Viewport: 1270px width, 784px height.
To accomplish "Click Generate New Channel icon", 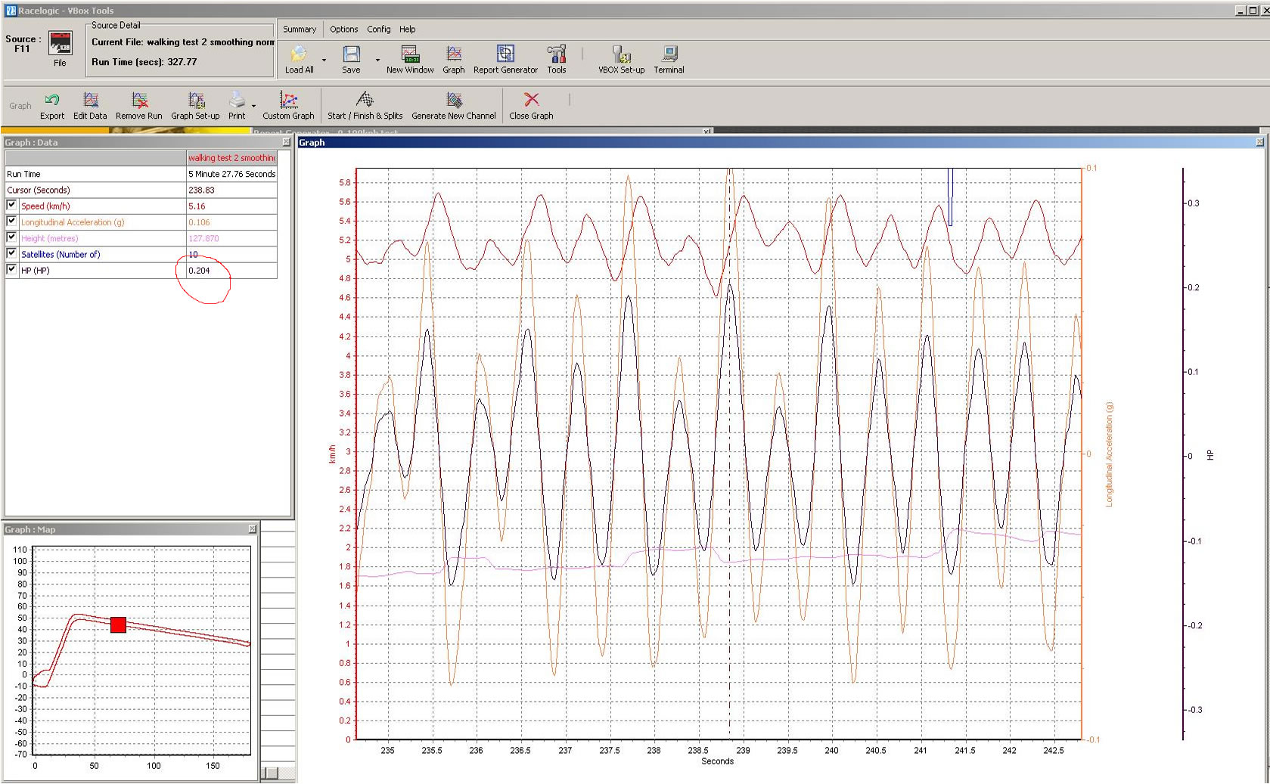I will tap(454, 101).
